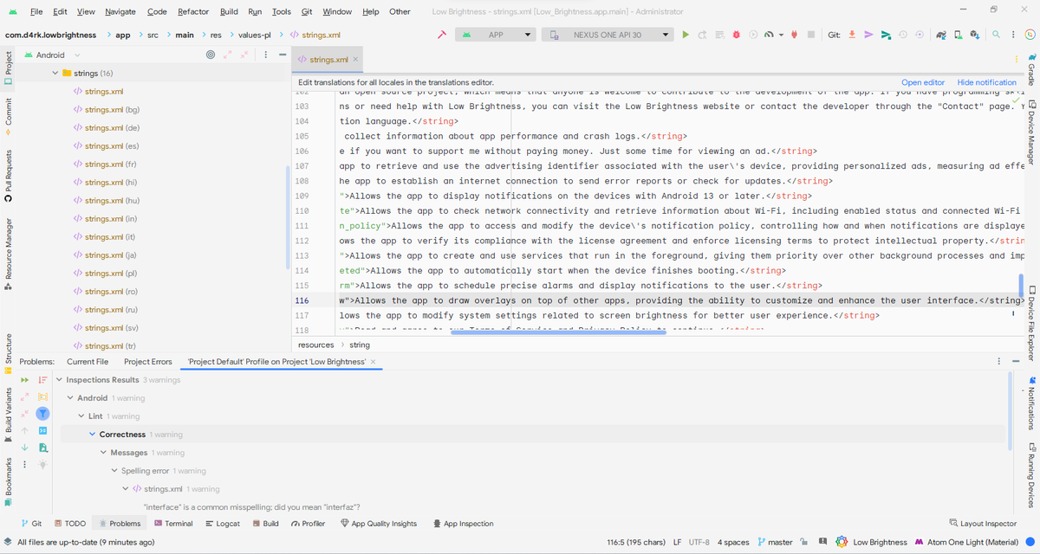Collapse the Lint node
Viewport: 1040px width, 554px height.
[x=81, y=416]
